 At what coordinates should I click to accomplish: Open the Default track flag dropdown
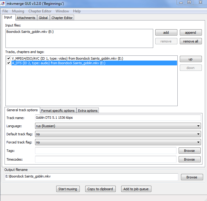[118, 134]
